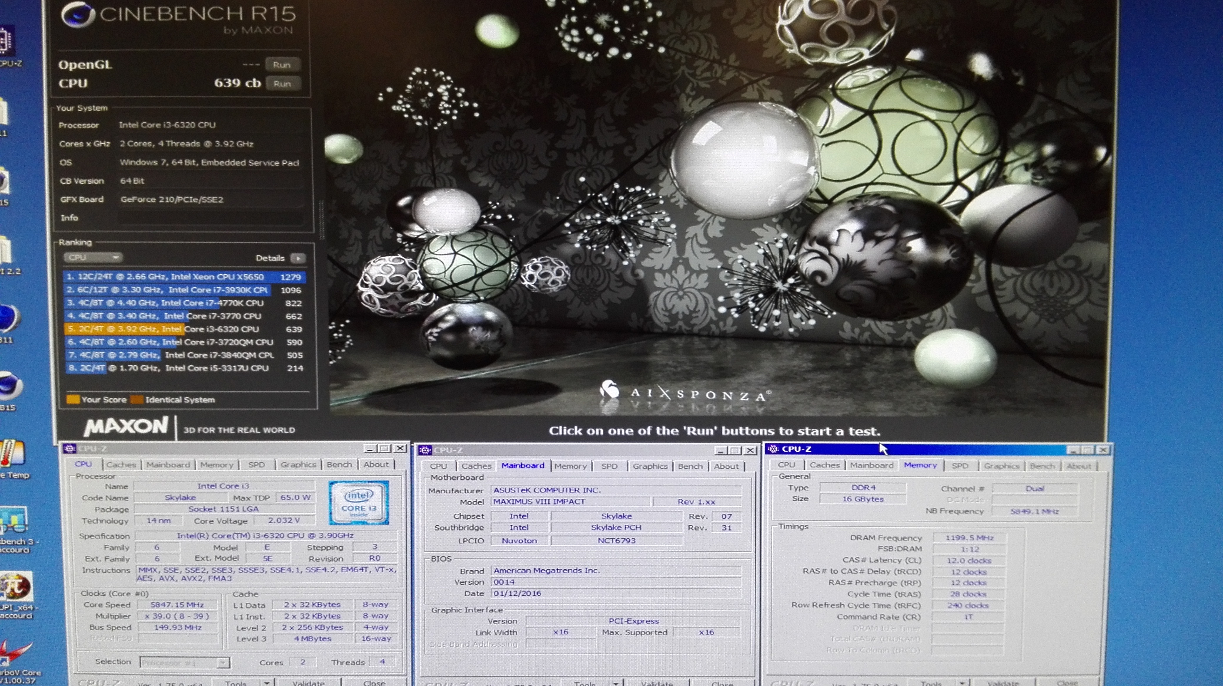Switch to Memory tab in left CPU-Z window
Viewport: 1223px width, 686px height.
216,465
